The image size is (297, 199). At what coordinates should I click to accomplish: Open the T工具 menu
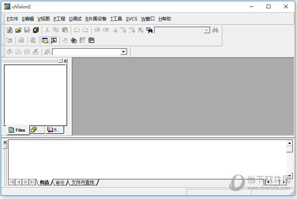116,19
